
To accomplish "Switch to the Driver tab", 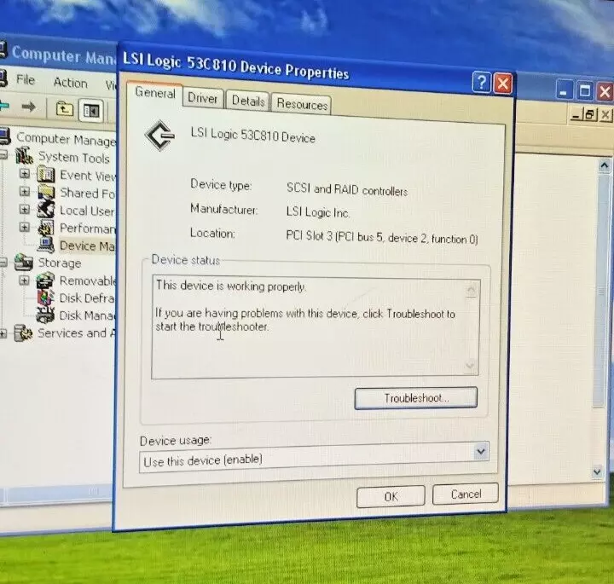I will coord(203,99).
